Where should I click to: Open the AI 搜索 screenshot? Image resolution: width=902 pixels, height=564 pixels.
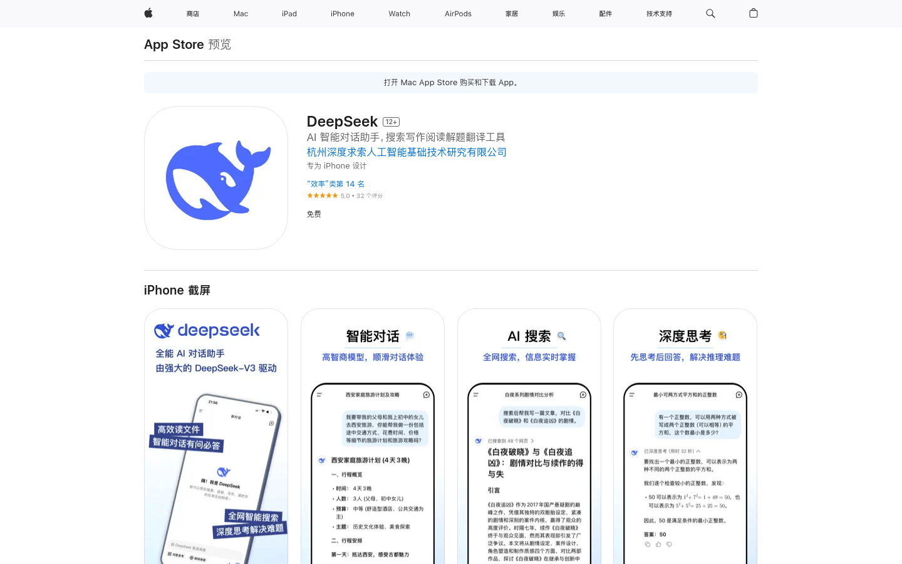(529, 436)
